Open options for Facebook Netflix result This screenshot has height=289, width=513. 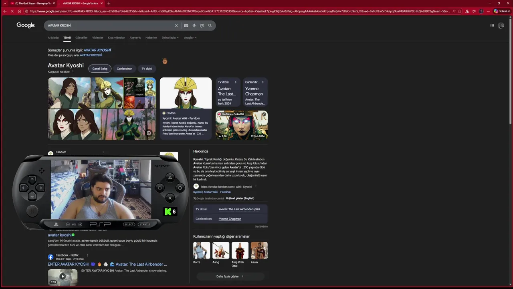(87, 255)
